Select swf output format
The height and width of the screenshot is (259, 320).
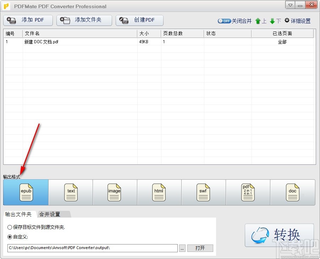[x=204, y=192]
